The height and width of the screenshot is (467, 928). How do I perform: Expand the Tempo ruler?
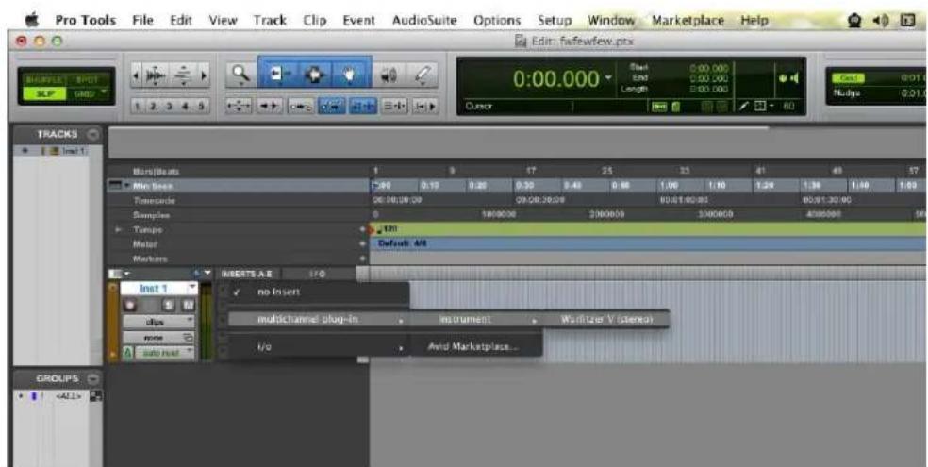pos(118,229)
